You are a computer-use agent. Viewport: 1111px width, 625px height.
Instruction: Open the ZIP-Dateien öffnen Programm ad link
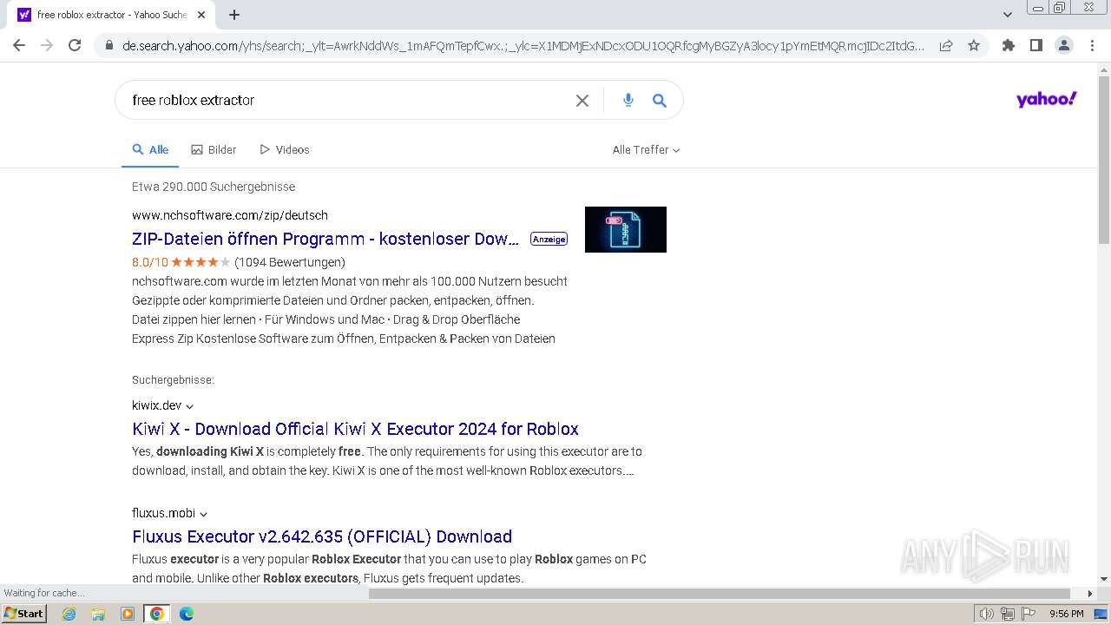click(325, 239)
